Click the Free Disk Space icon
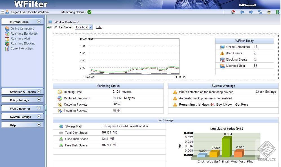Image resolution: width=281 pixels, height=167 pixels. [61, 145]
